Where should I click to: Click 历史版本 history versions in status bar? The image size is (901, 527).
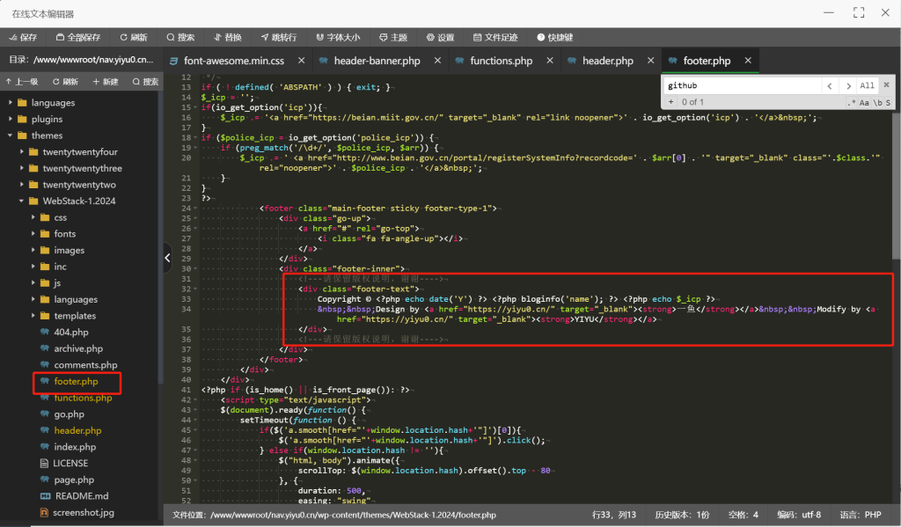pyautogui.click(x=682, y=515)
